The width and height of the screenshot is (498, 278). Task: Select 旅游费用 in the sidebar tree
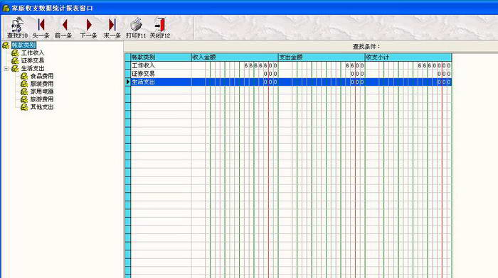coord(41,99)
